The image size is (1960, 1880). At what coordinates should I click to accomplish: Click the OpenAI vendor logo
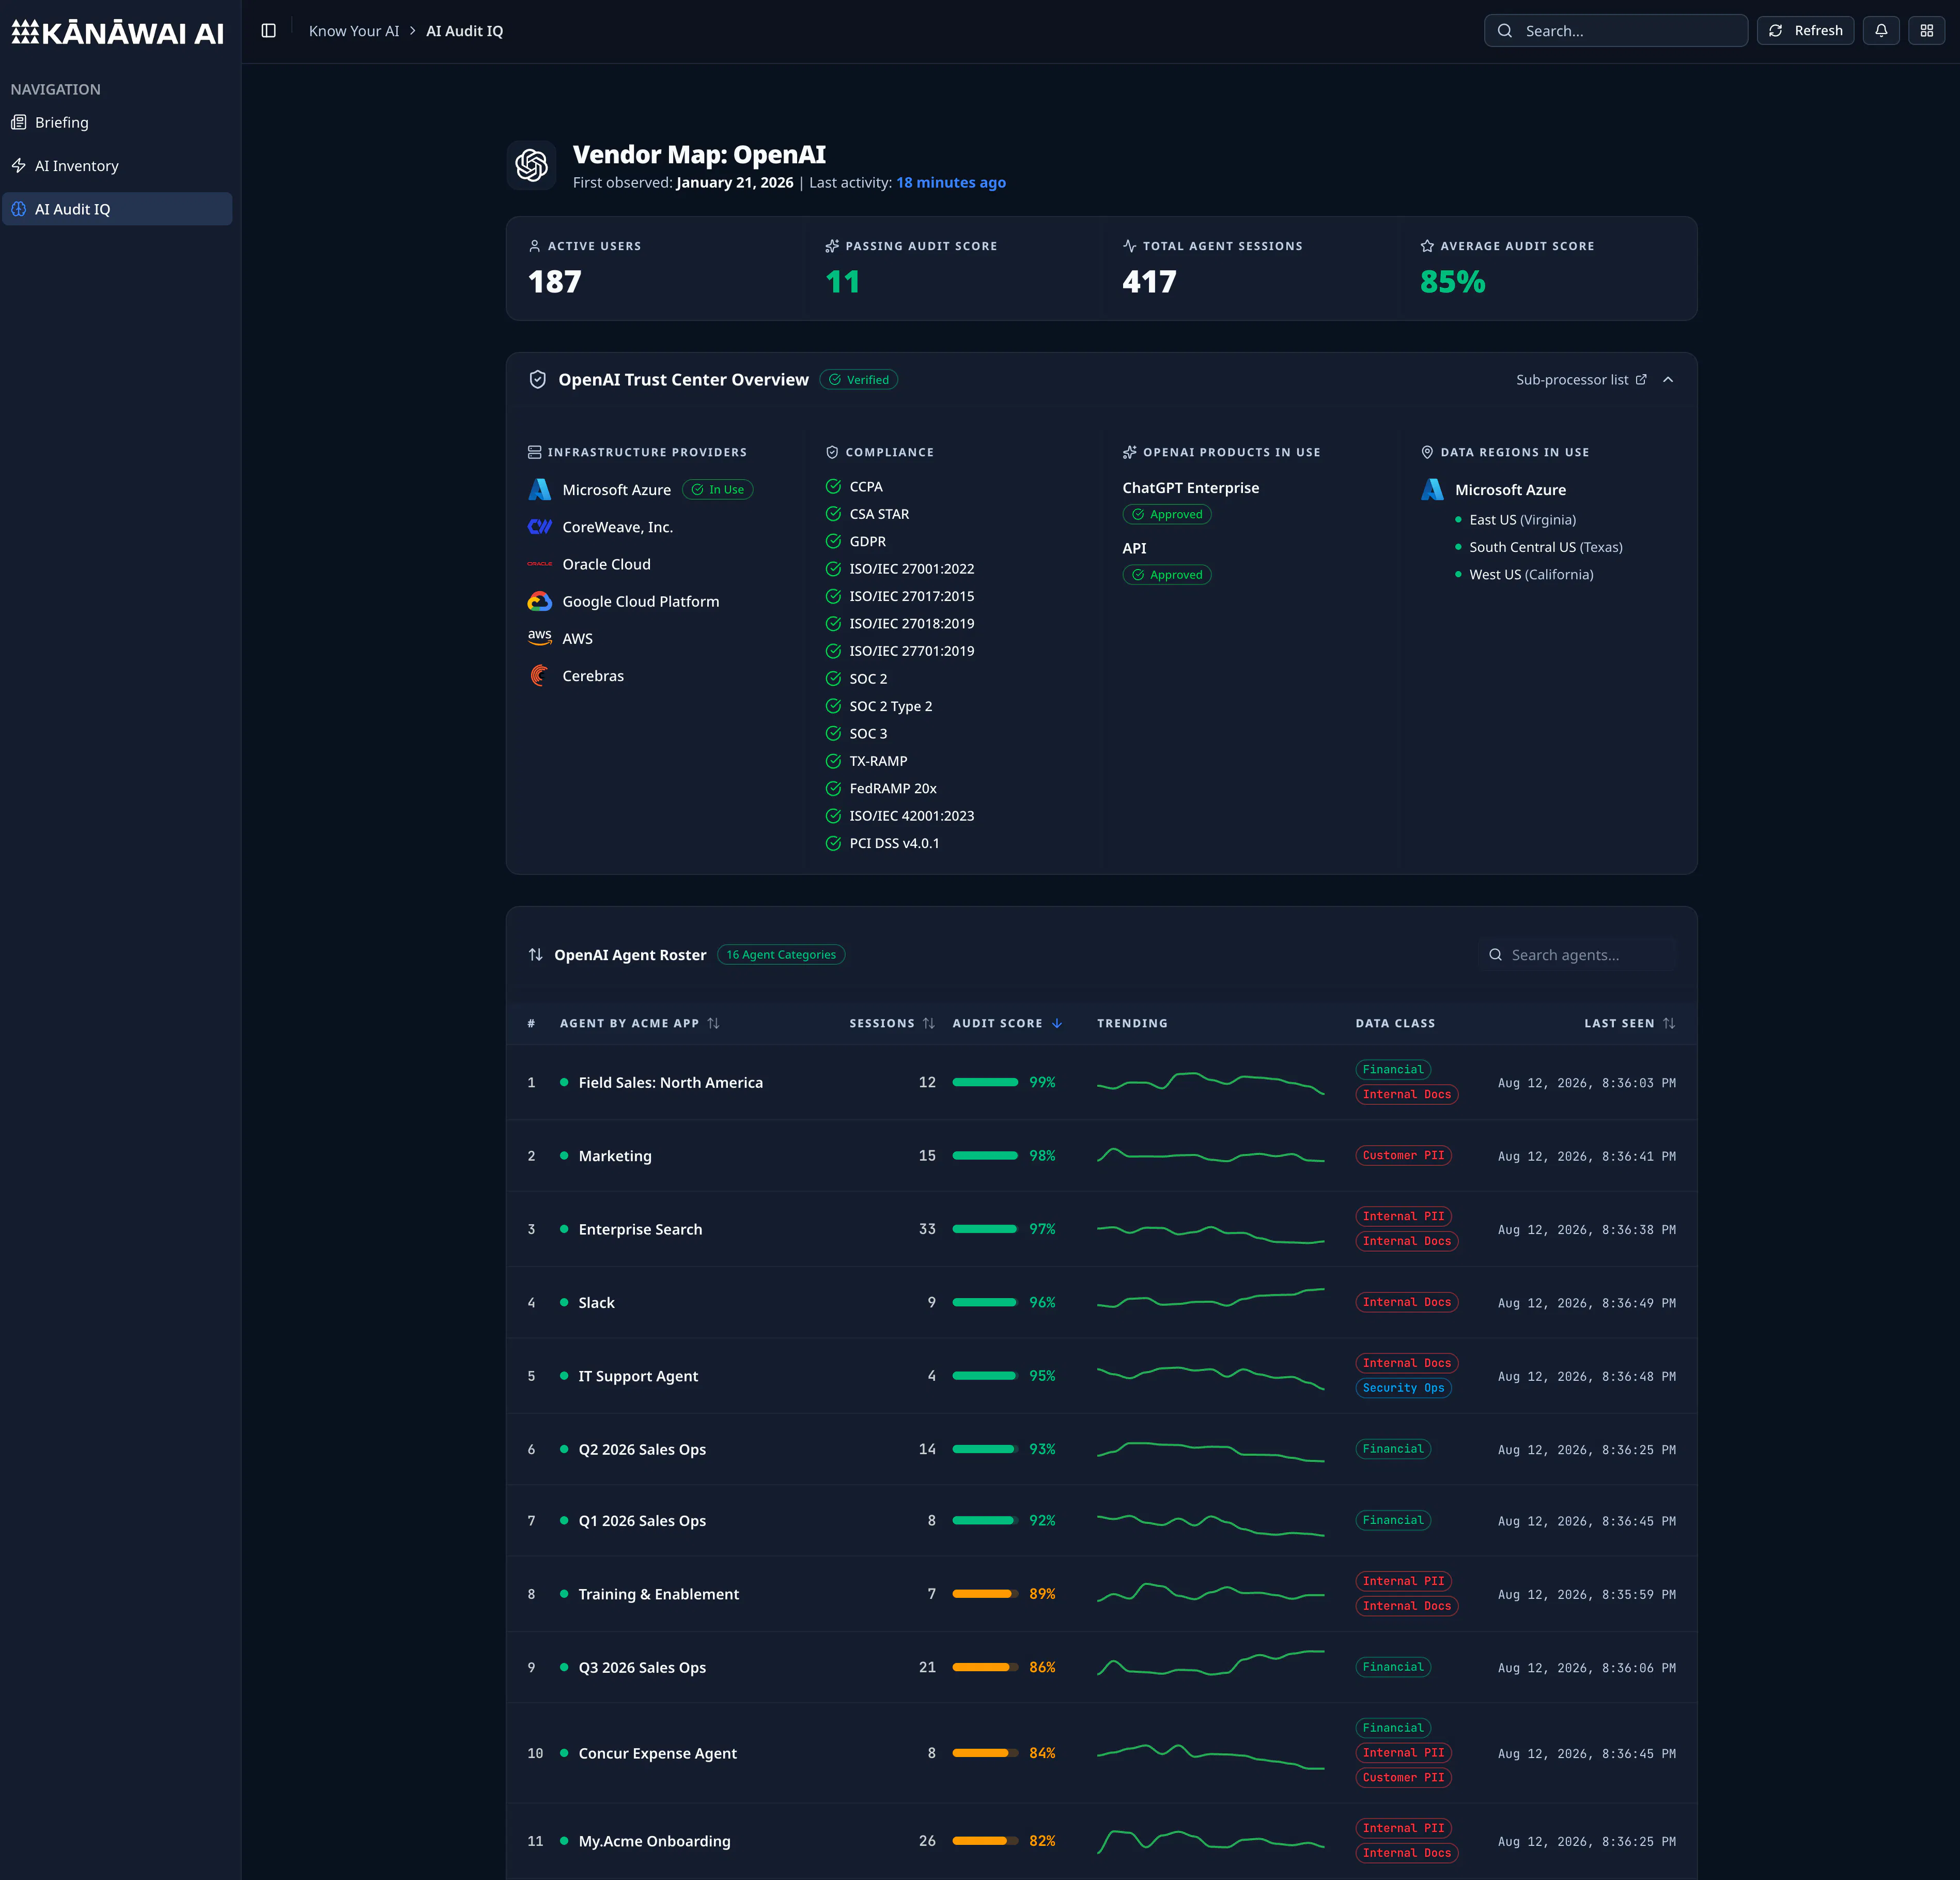531,165
